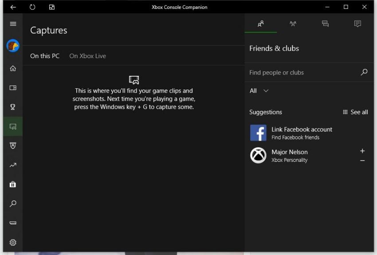Open My games sidebar icon
Viewport: 377px width, 255px height.
tap(13, 88)
